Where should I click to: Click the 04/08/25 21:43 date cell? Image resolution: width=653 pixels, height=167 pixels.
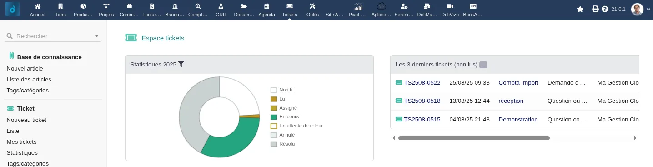tap(469, 119)
